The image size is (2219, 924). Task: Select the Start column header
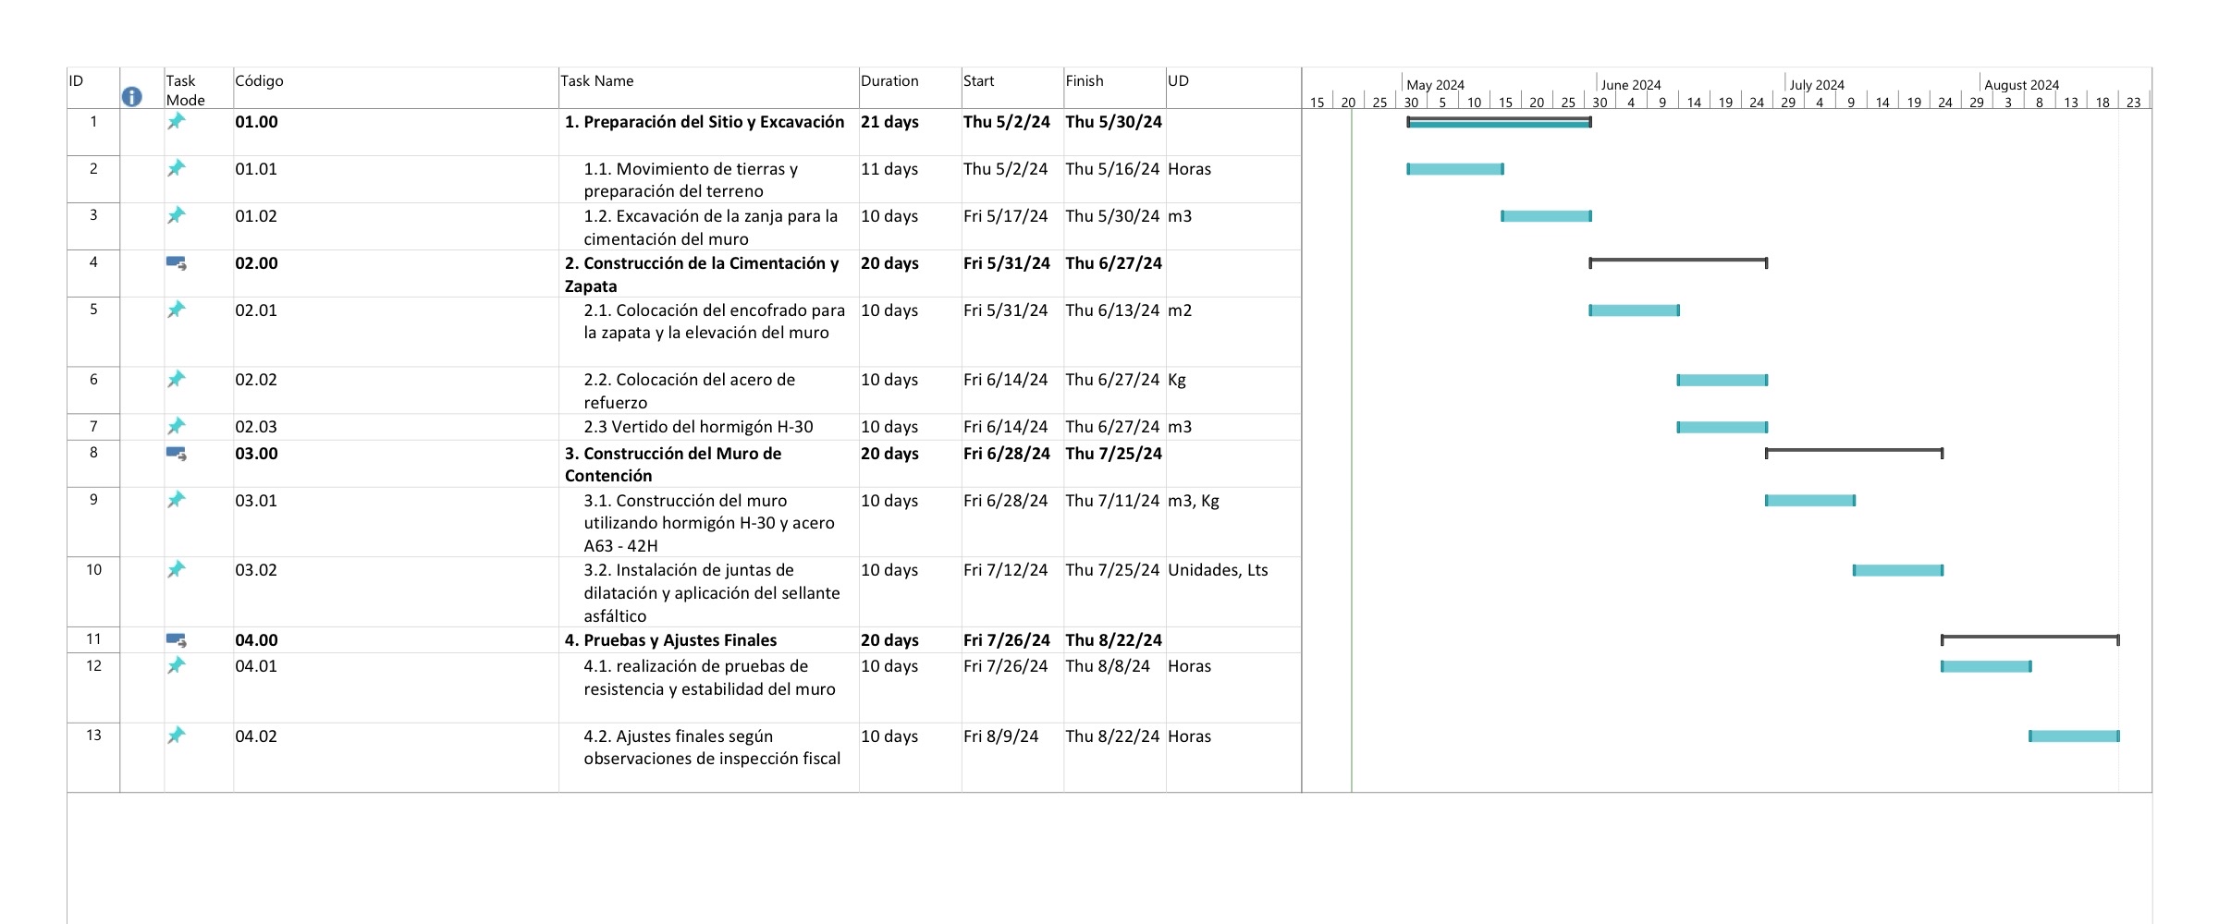click(980, 81)
